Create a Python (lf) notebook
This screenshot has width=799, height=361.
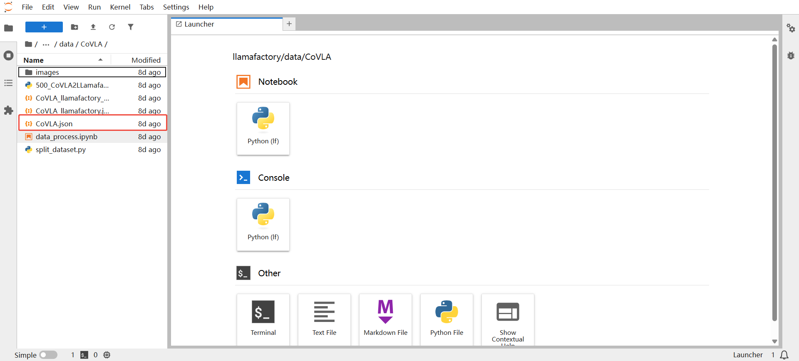pyautogui.click(x=263, y=128)
